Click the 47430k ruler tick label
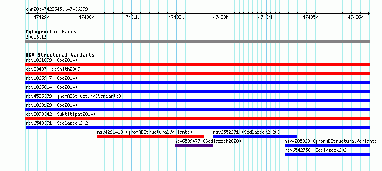 coord(86,17)
